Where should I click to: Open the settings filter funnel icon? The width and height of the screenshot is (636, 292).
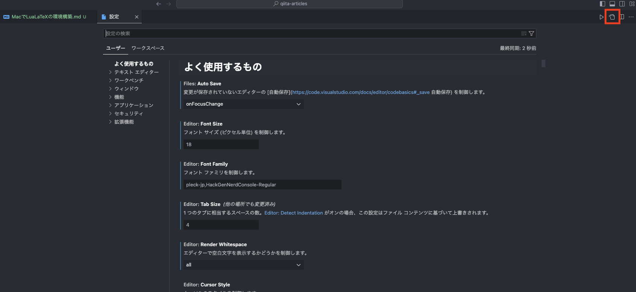coord(531,33)
